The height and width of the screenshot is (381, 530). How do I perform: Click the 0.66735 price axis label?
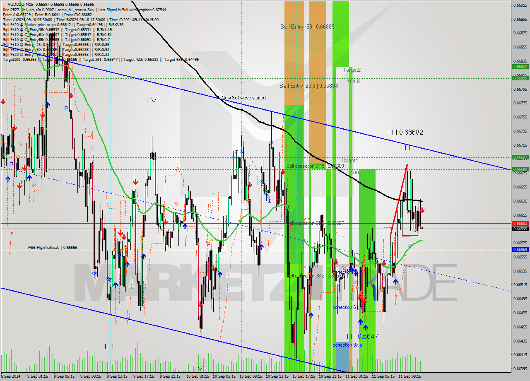tap(520, 131)
